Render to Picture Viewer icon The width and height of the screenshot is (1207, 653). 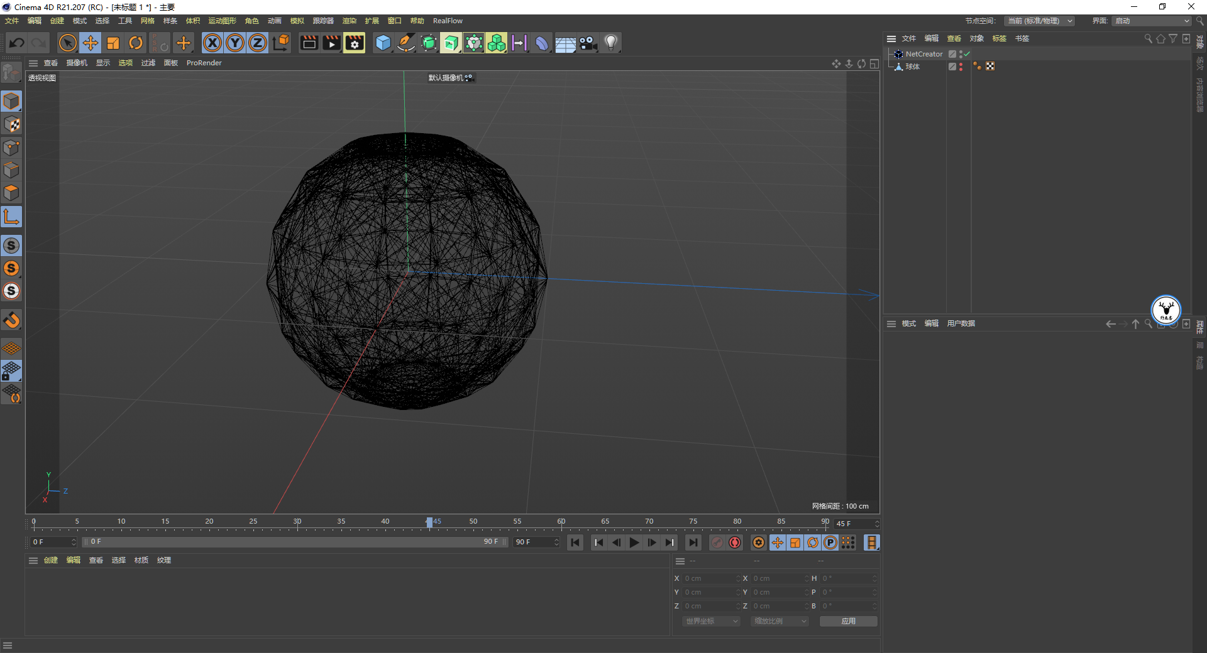331,43
